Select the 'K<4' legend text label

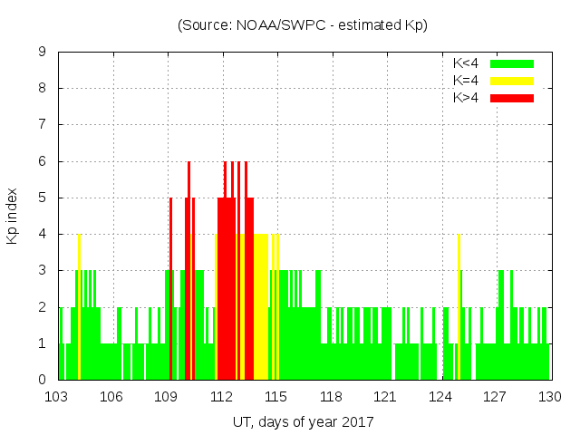click(466, 63)
